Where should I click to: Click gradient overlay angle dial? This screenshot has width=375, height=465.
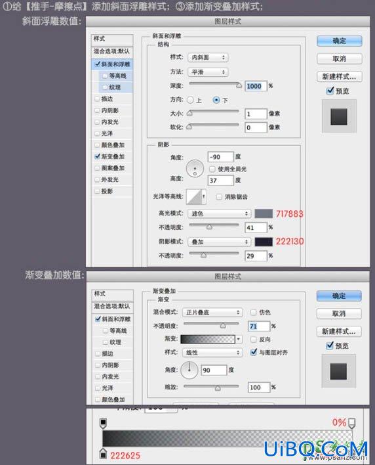(x=189, y=370)
